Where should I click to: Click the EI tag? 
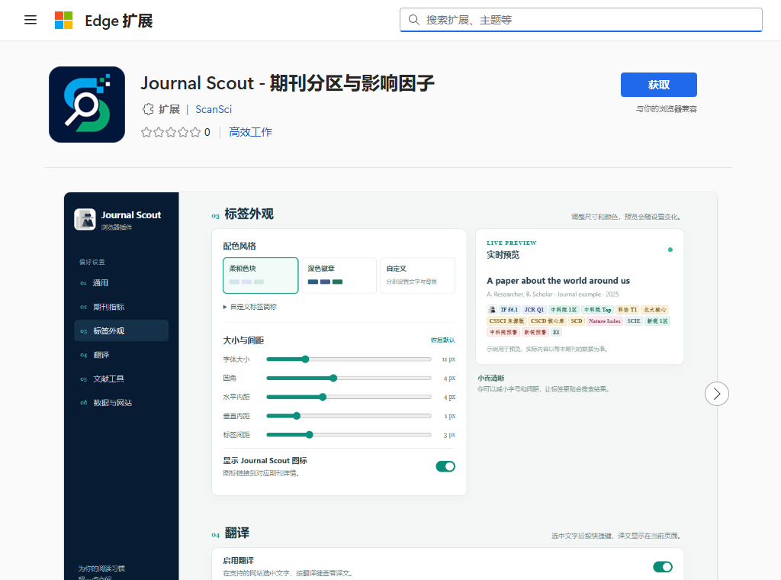pos(556,332)
